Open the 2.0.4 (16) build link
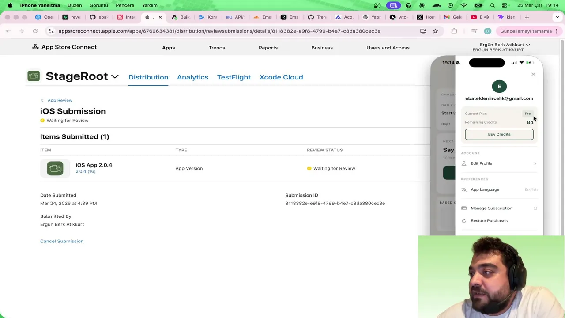The height and width of the screenshot is (318, 565). (85, 171)
